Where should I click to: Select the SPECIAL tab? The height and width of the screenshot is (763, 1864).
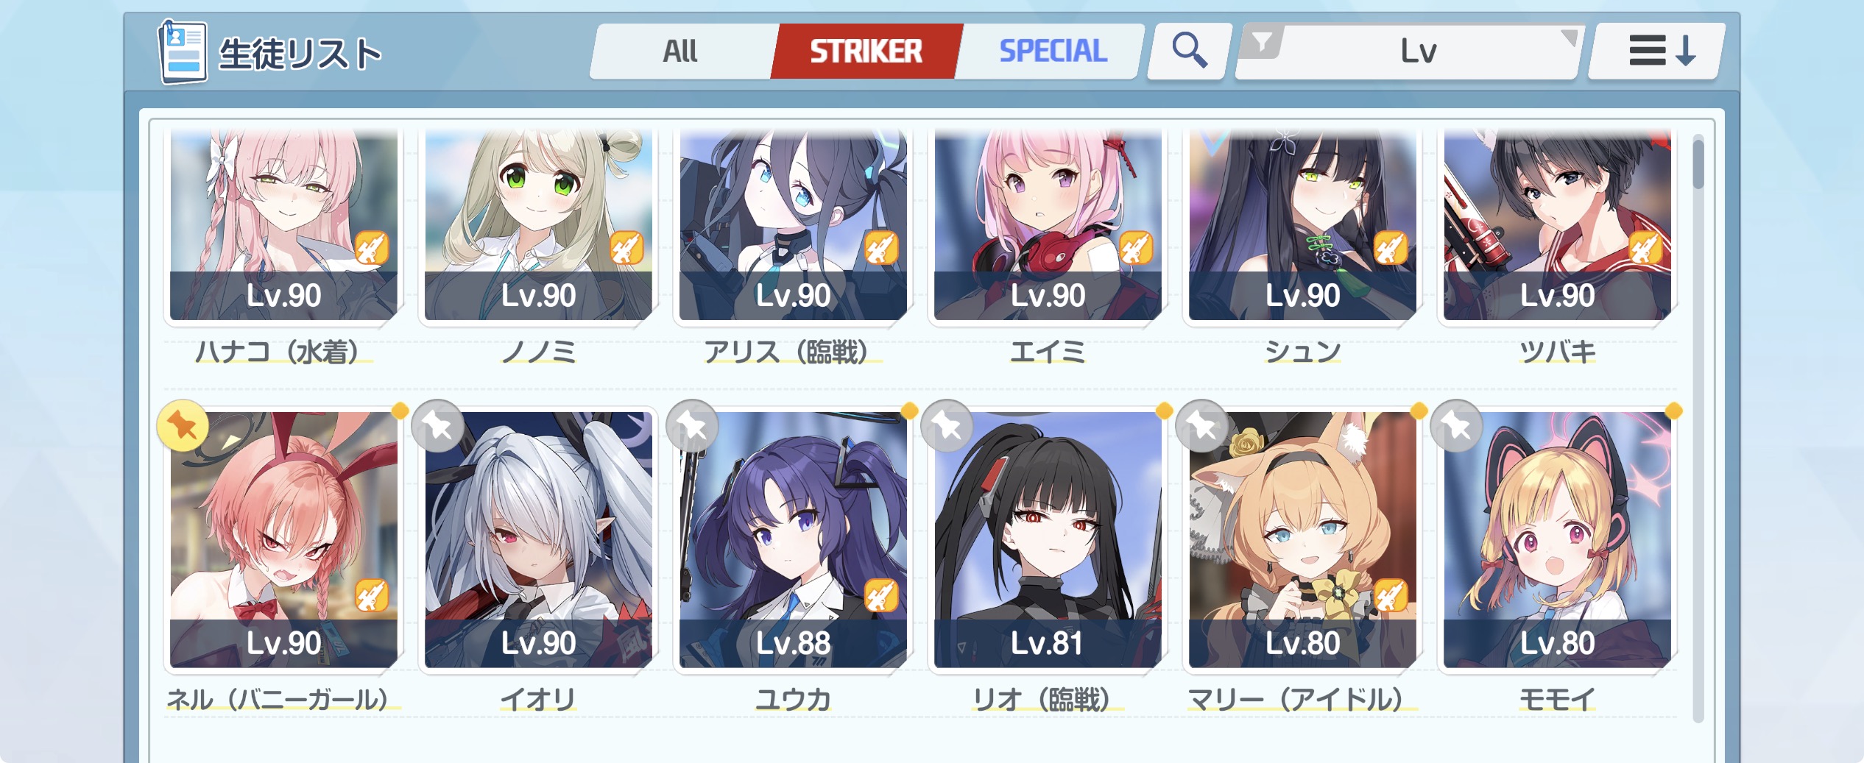(1053, 51)
